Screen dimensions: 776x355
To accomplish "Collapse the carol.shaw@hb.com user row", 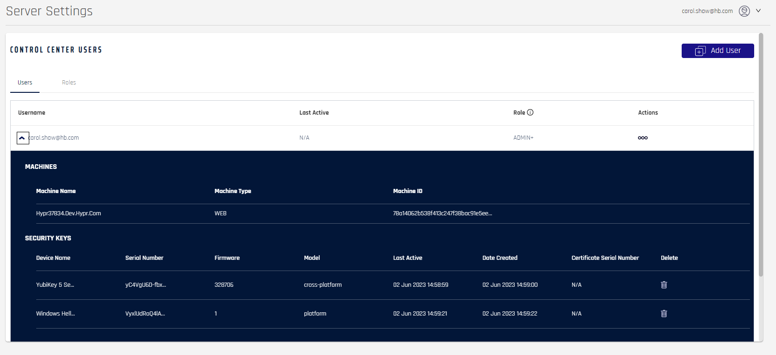I will click(x=23, y=138).
